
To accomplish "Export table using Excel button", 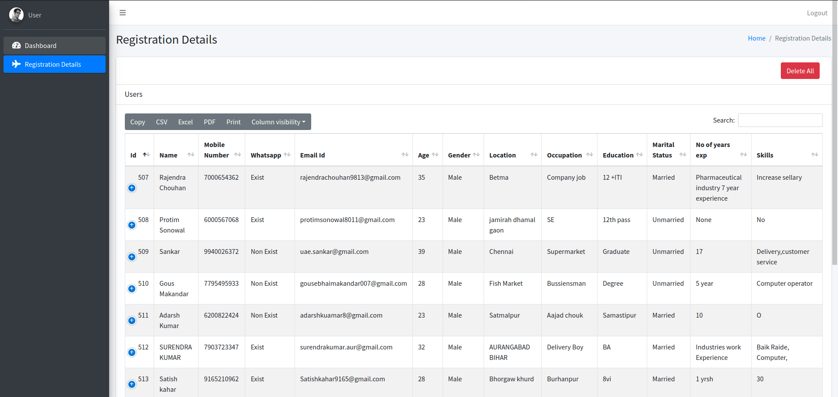I will click(185, 122).
